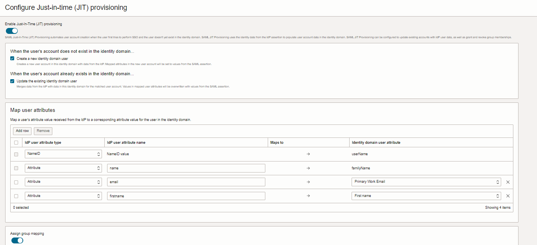Open the NameID attribute type dropdown
The width and height of the screenshot is (537, 245).
coord(63,154)
